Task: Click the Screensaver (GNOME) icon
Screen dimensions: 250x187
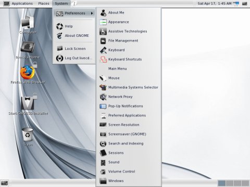Action: click(x=103, y=134)
